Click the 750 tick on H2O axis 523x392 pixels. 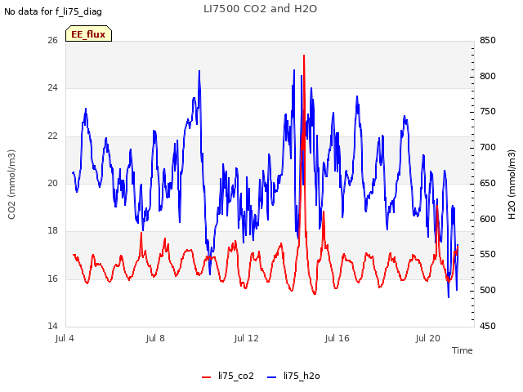click(x=488, y=112)
